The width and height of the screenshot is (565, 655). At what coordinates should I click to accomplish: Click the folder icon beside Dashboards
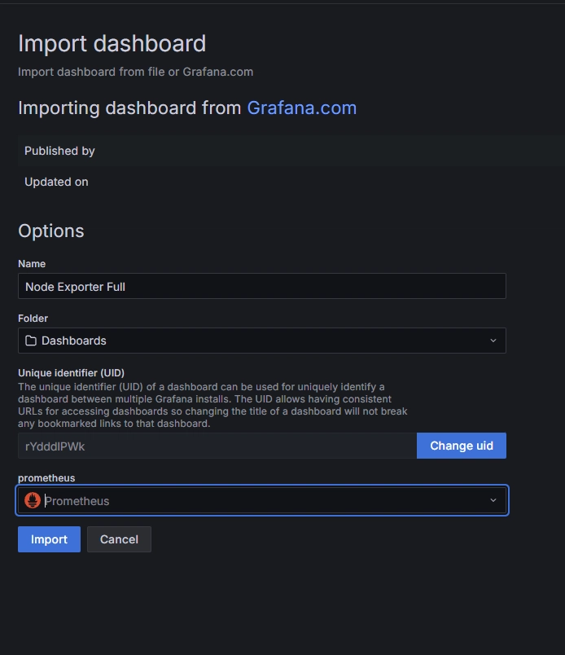click(31, 341)
